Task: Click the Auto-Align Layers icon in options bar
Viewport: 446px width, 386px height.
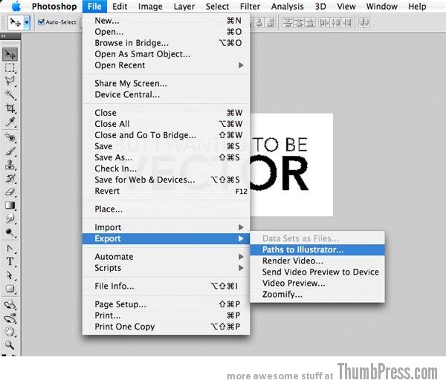Action: click(x=364, y=22)
